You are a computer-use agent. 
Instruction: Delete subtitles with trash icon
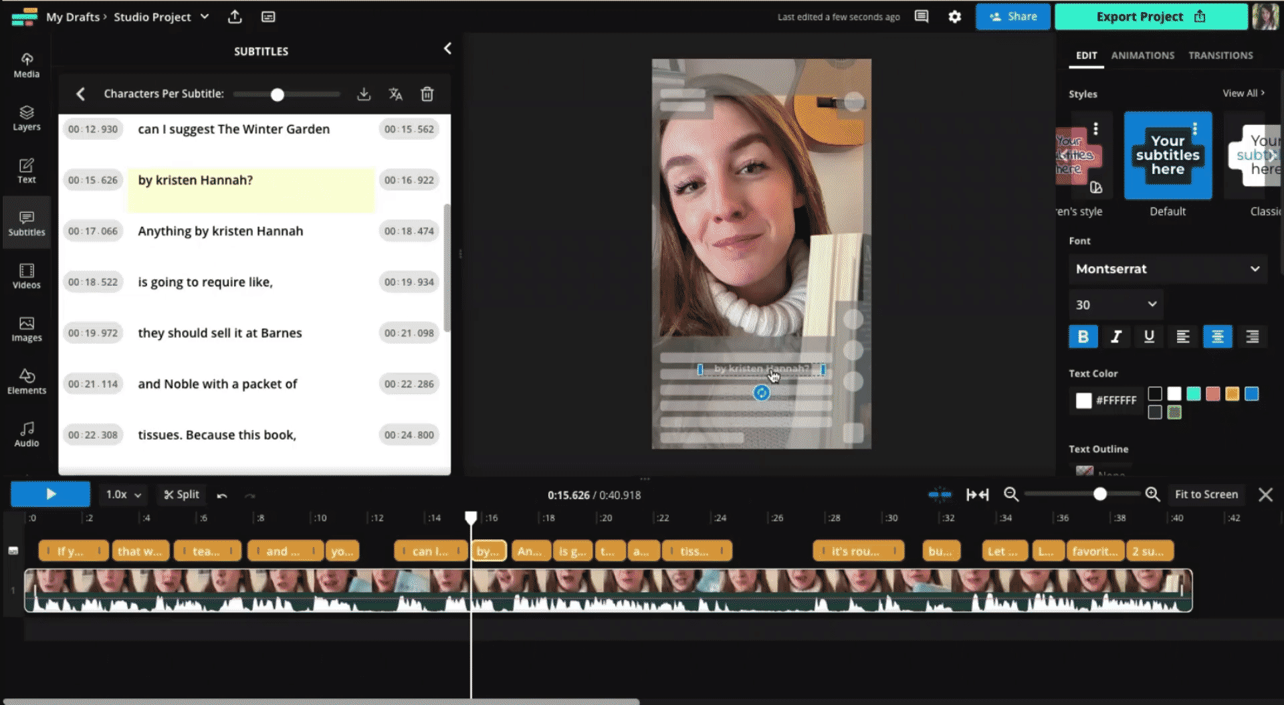click(x=427, y=94)
